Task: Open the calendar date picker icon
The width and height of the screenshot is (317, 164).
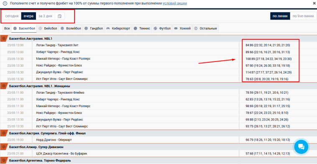Action: click(x=60, y=16)
